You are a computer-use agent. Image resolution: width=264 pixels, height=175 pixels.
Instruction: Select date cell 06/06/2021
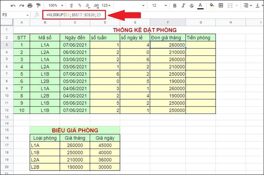coord(75,52)
